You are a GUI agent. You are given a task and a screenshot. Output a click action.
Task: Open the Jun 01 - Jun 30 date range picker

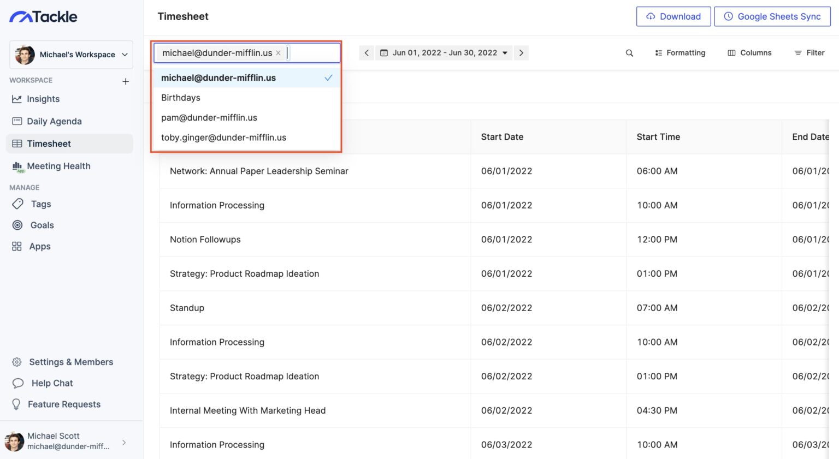click(444, 52)
